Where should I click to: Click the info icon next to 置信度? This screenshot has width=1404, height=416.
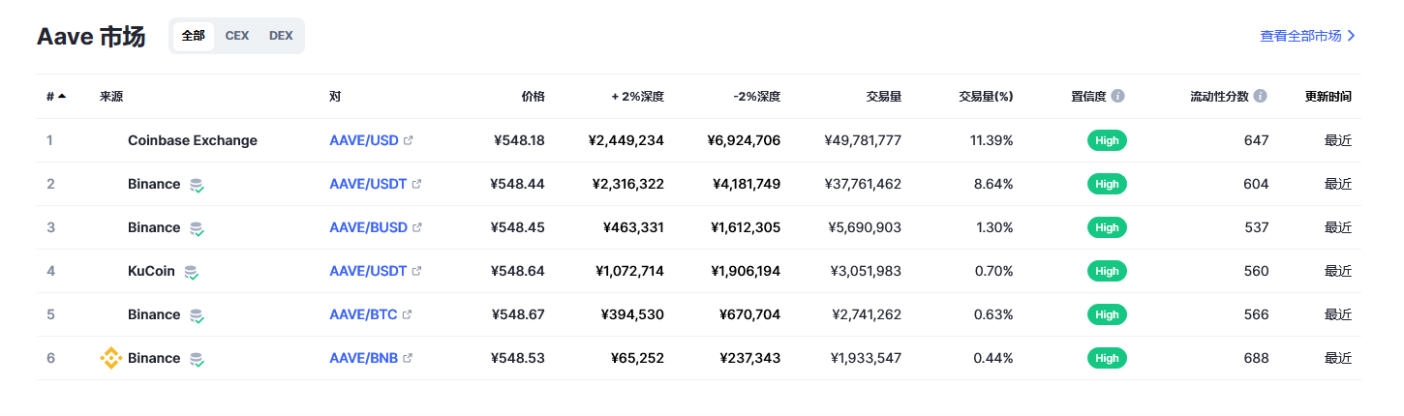click(x=1118, y=97)
